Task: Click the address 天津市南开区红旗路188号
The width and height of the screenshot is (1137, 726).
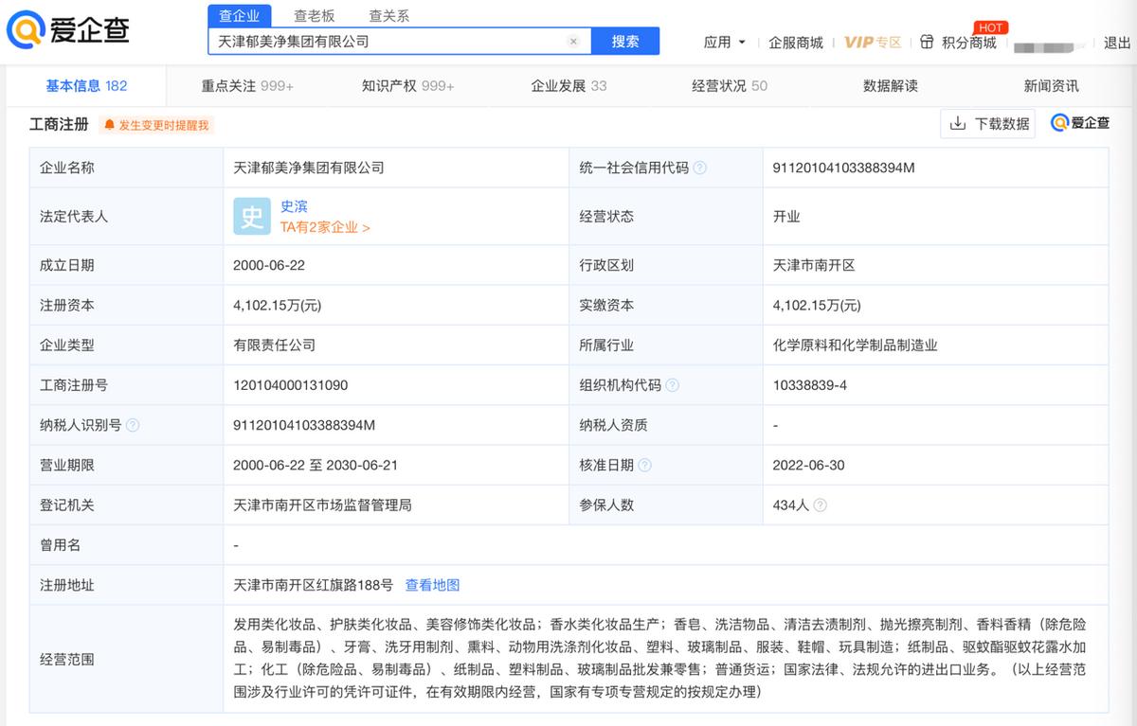Action: click(x=313, y=585)
